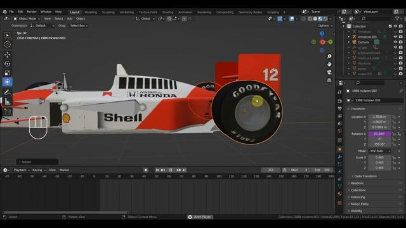
Task: Select the Scale tool
Action: (7, 73)
